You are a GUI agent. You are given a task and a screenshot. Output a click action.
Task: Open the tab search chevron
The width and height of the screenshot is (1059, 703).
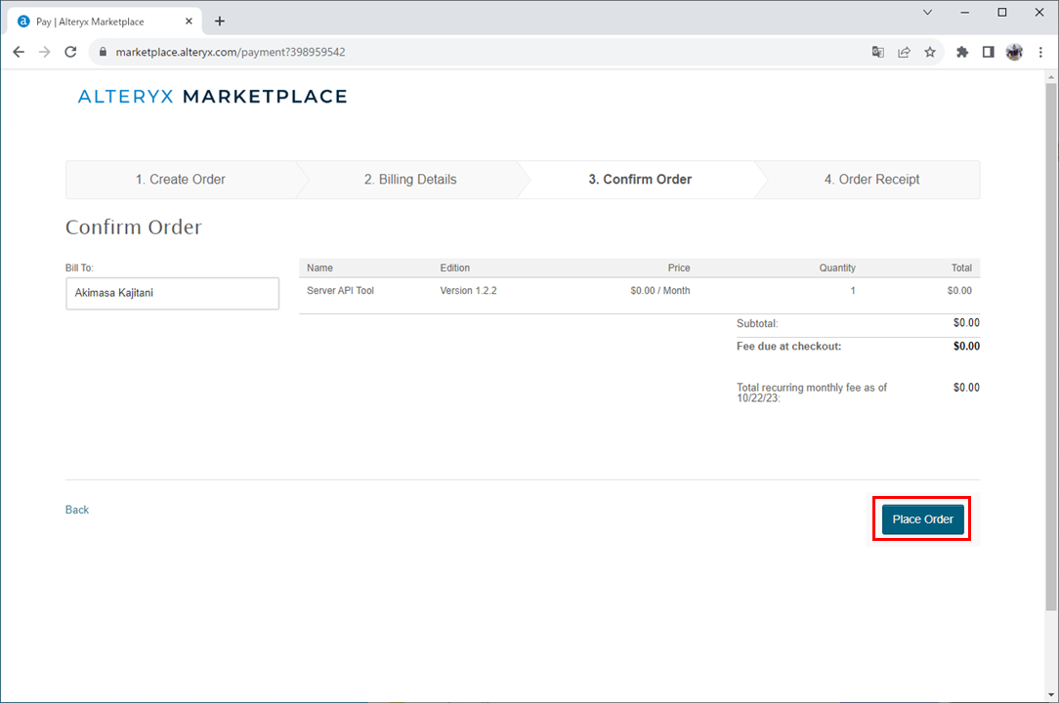927,13
